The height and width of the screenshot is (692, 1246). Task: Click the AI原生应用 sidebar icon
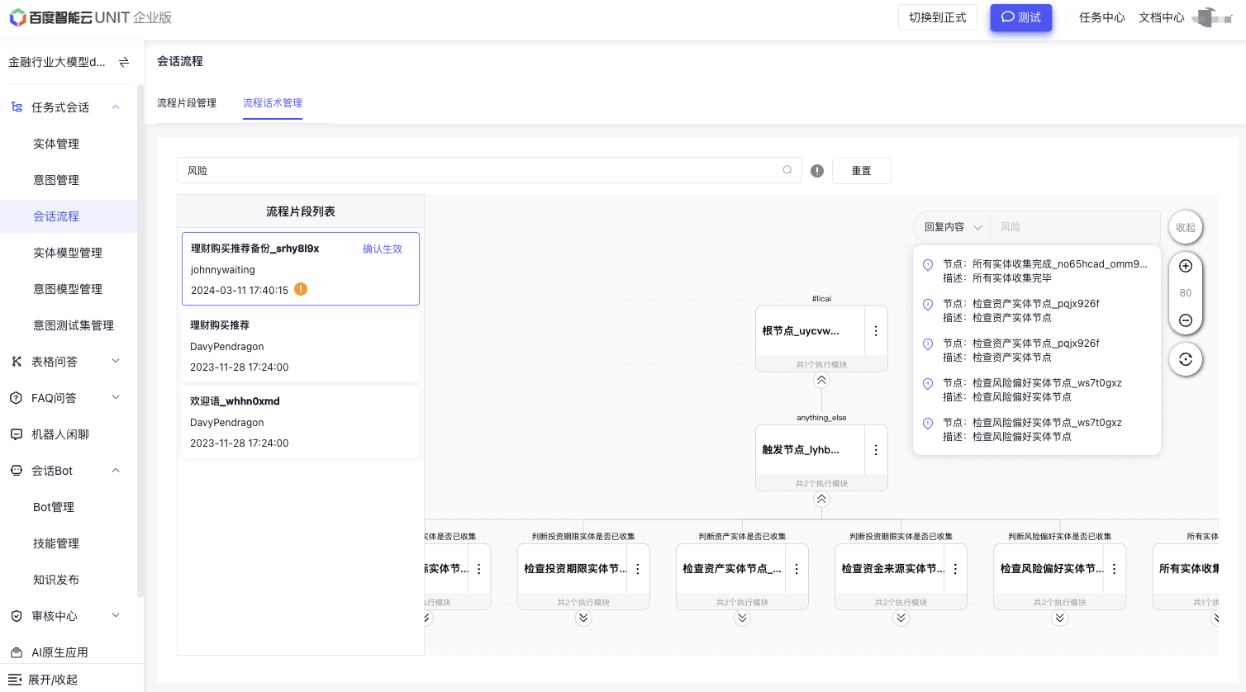tap(17, 652)
